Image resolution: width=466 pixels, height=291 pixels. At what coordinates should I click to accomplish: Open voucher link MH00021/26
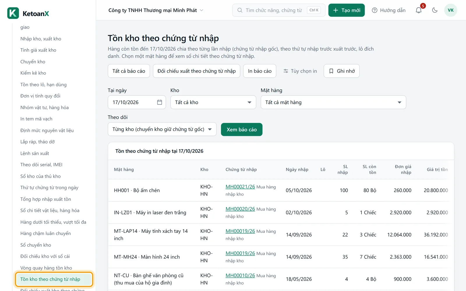[x=240, y=187]
